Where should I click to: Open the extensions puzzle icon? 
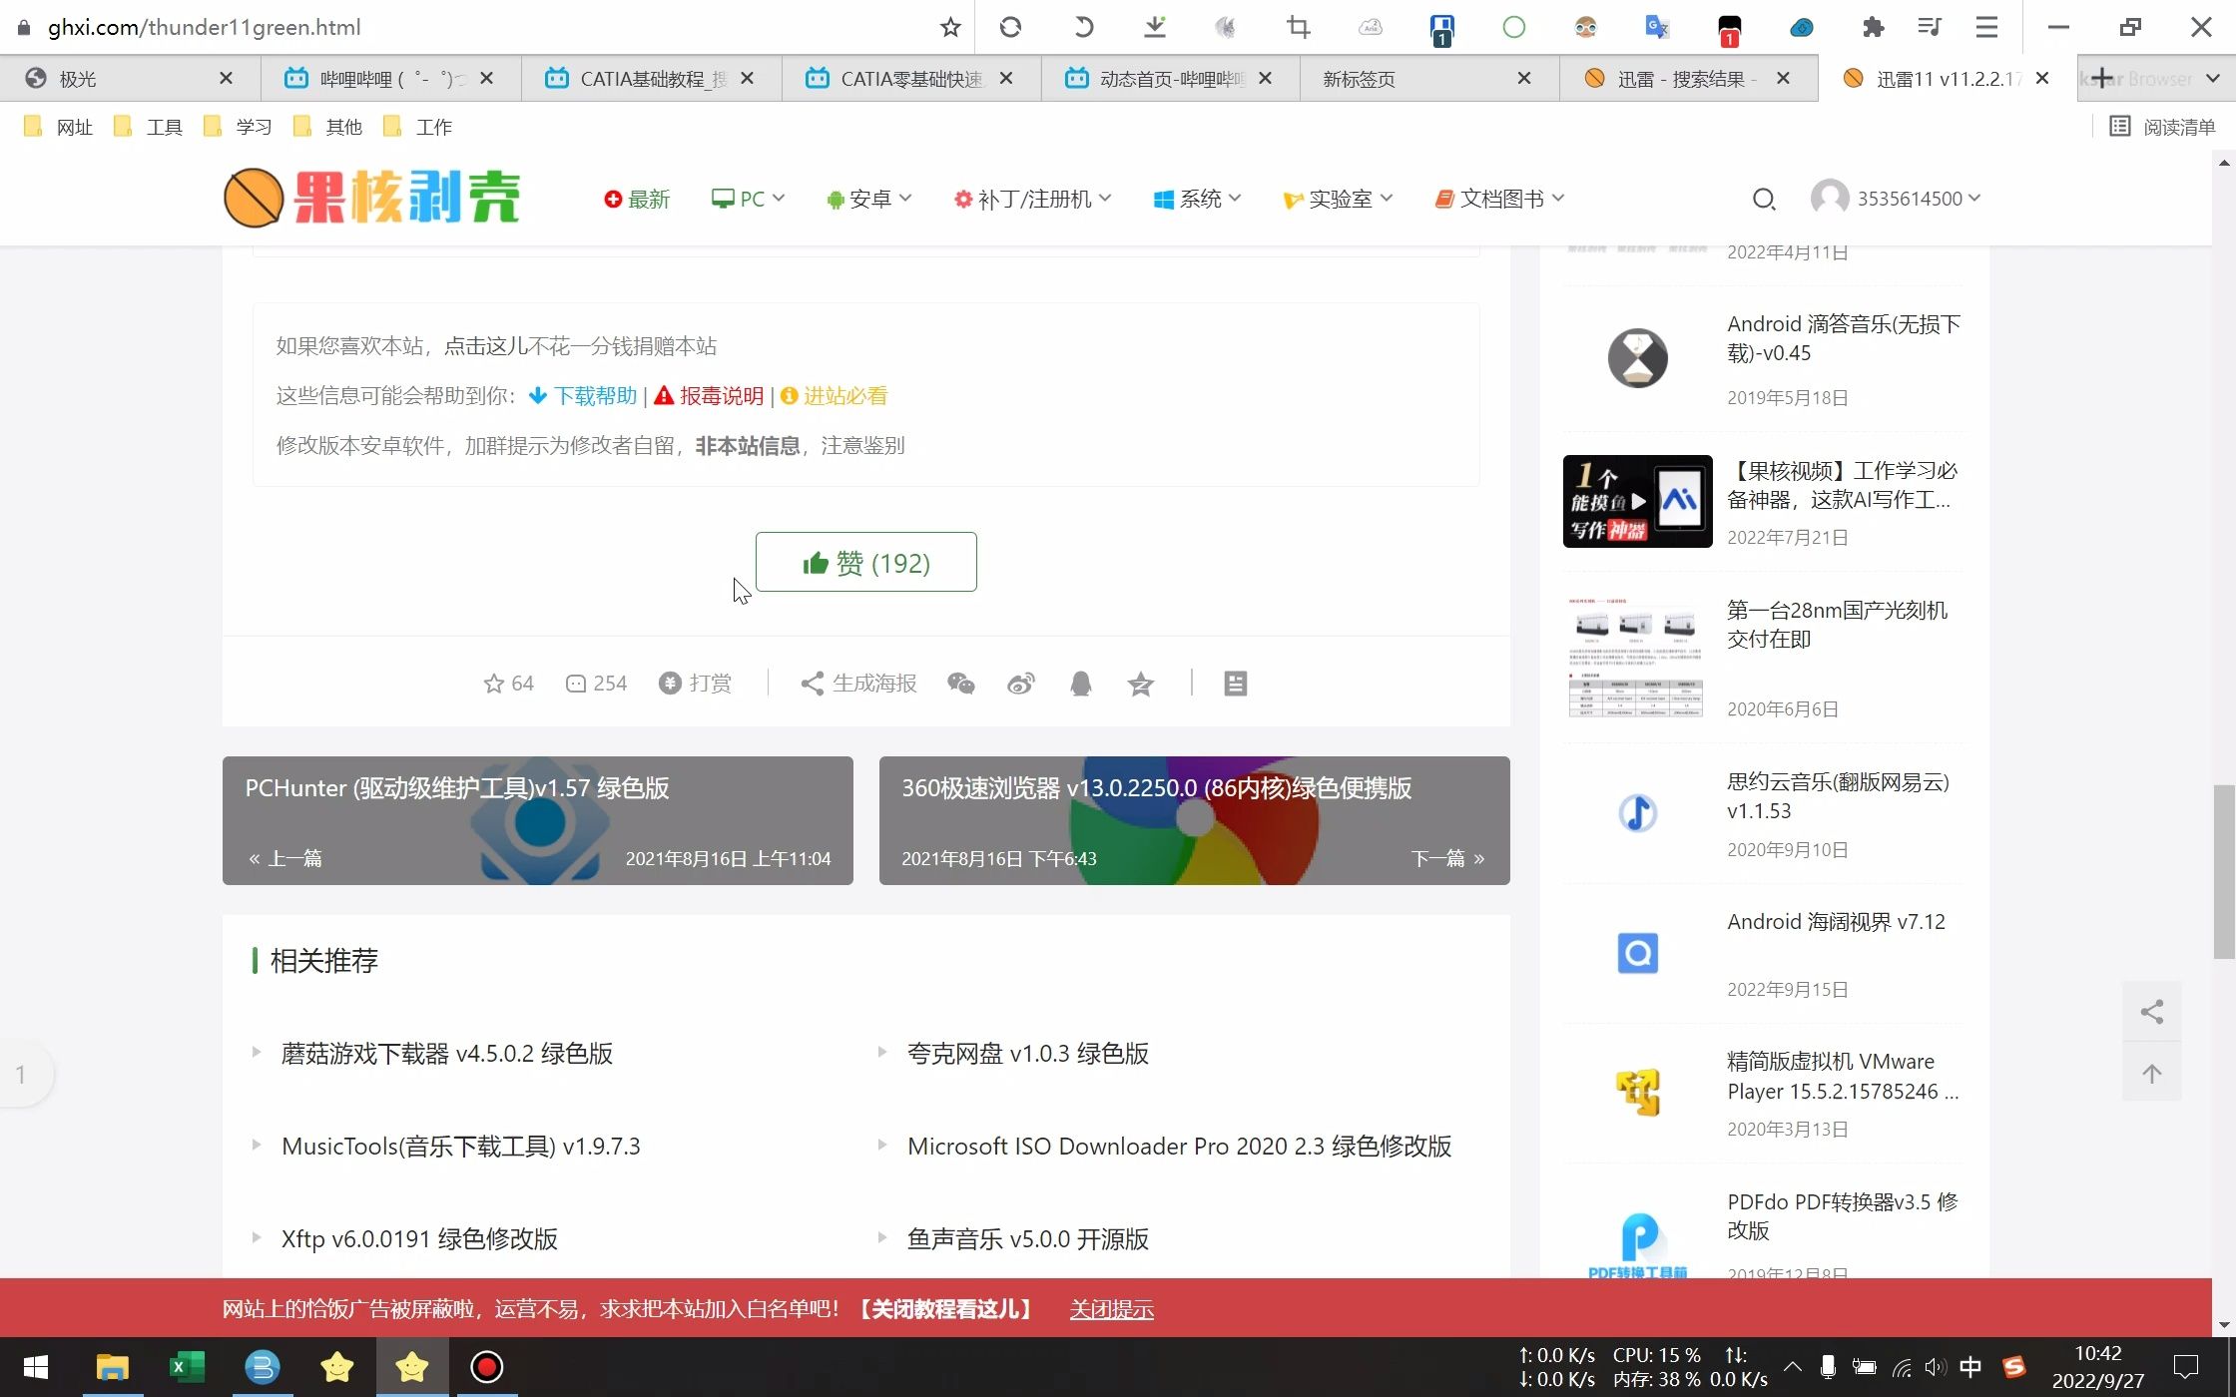1873,27
